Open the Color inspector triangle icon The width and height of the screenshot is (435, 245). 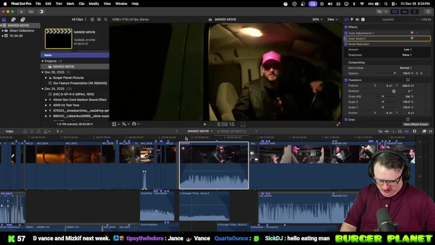(352, 19)
